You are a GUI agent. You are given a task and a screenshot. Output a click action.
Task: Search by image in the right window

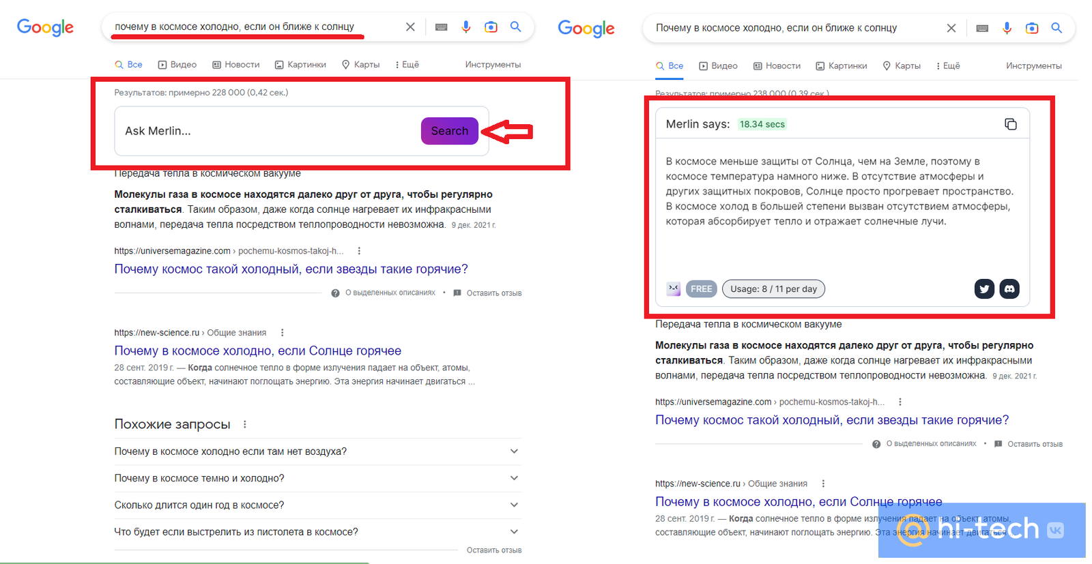1032,28
